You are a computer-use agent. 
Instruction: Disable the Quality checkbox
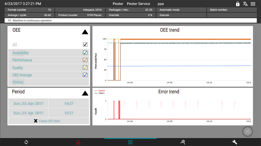click(85, 68)
